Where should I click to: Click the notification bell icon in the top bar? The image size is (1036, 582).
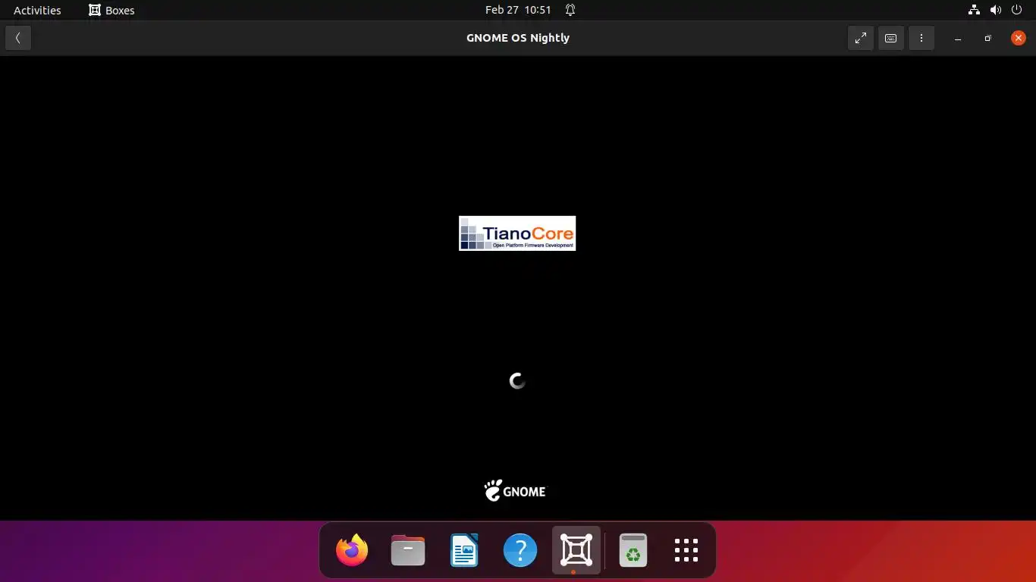[570, 10]
